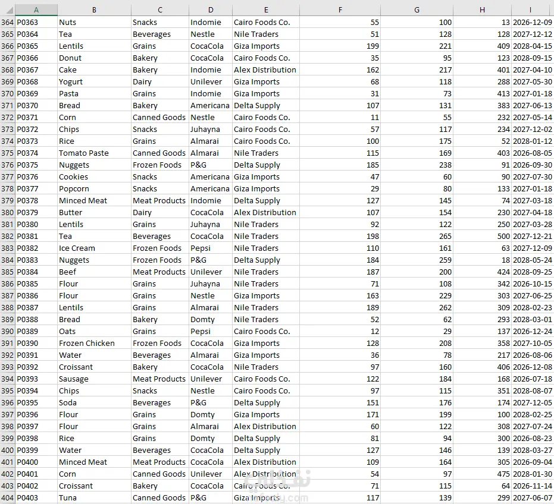The width and height of the screenshot is (554, 504).
Task: Click cell with product Tomato Paste
Action: pos(94,153)
